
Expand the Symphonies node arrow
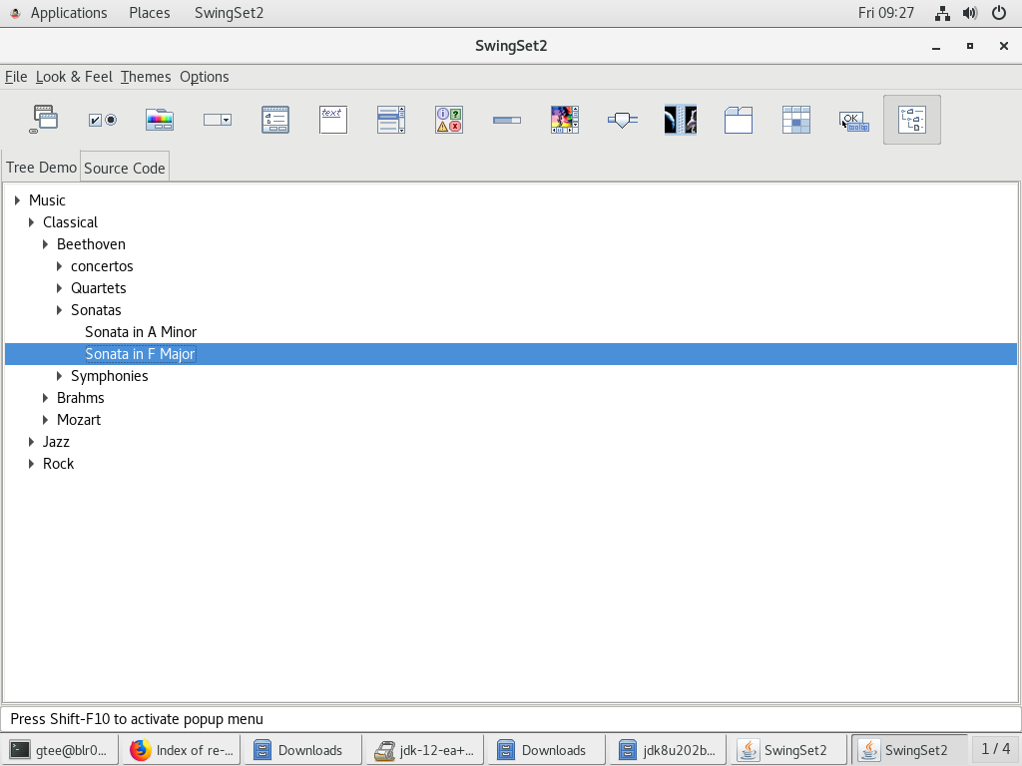[60, 376]
